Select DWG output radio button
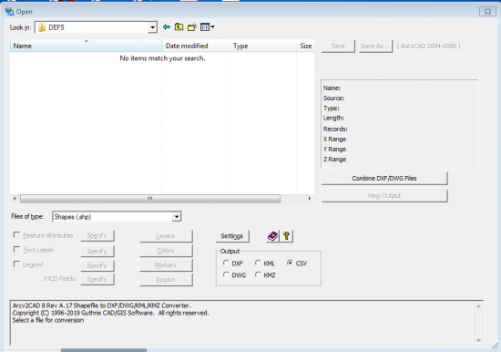This screenshot has width=501, height=352. pos(226,274)
